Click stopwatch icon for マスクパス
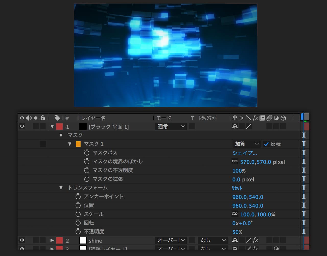The height and width of the screenshot is (256, 327). coord(87,153)
